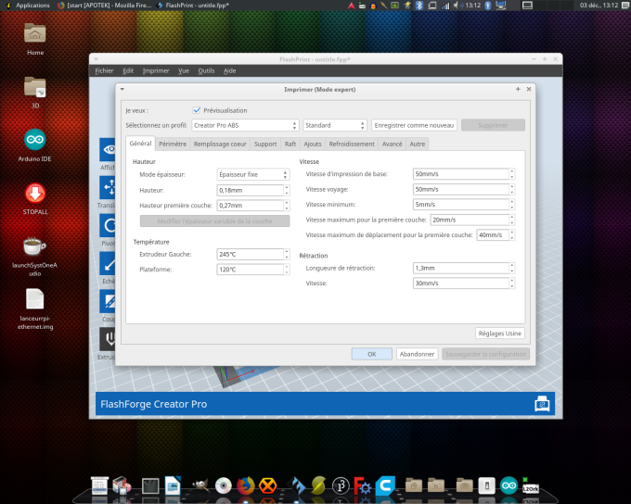Expand the Standard quality dropdown
The width and height of the screenshot is (631, 504).
pyautogui.click(x=334, y=125)
